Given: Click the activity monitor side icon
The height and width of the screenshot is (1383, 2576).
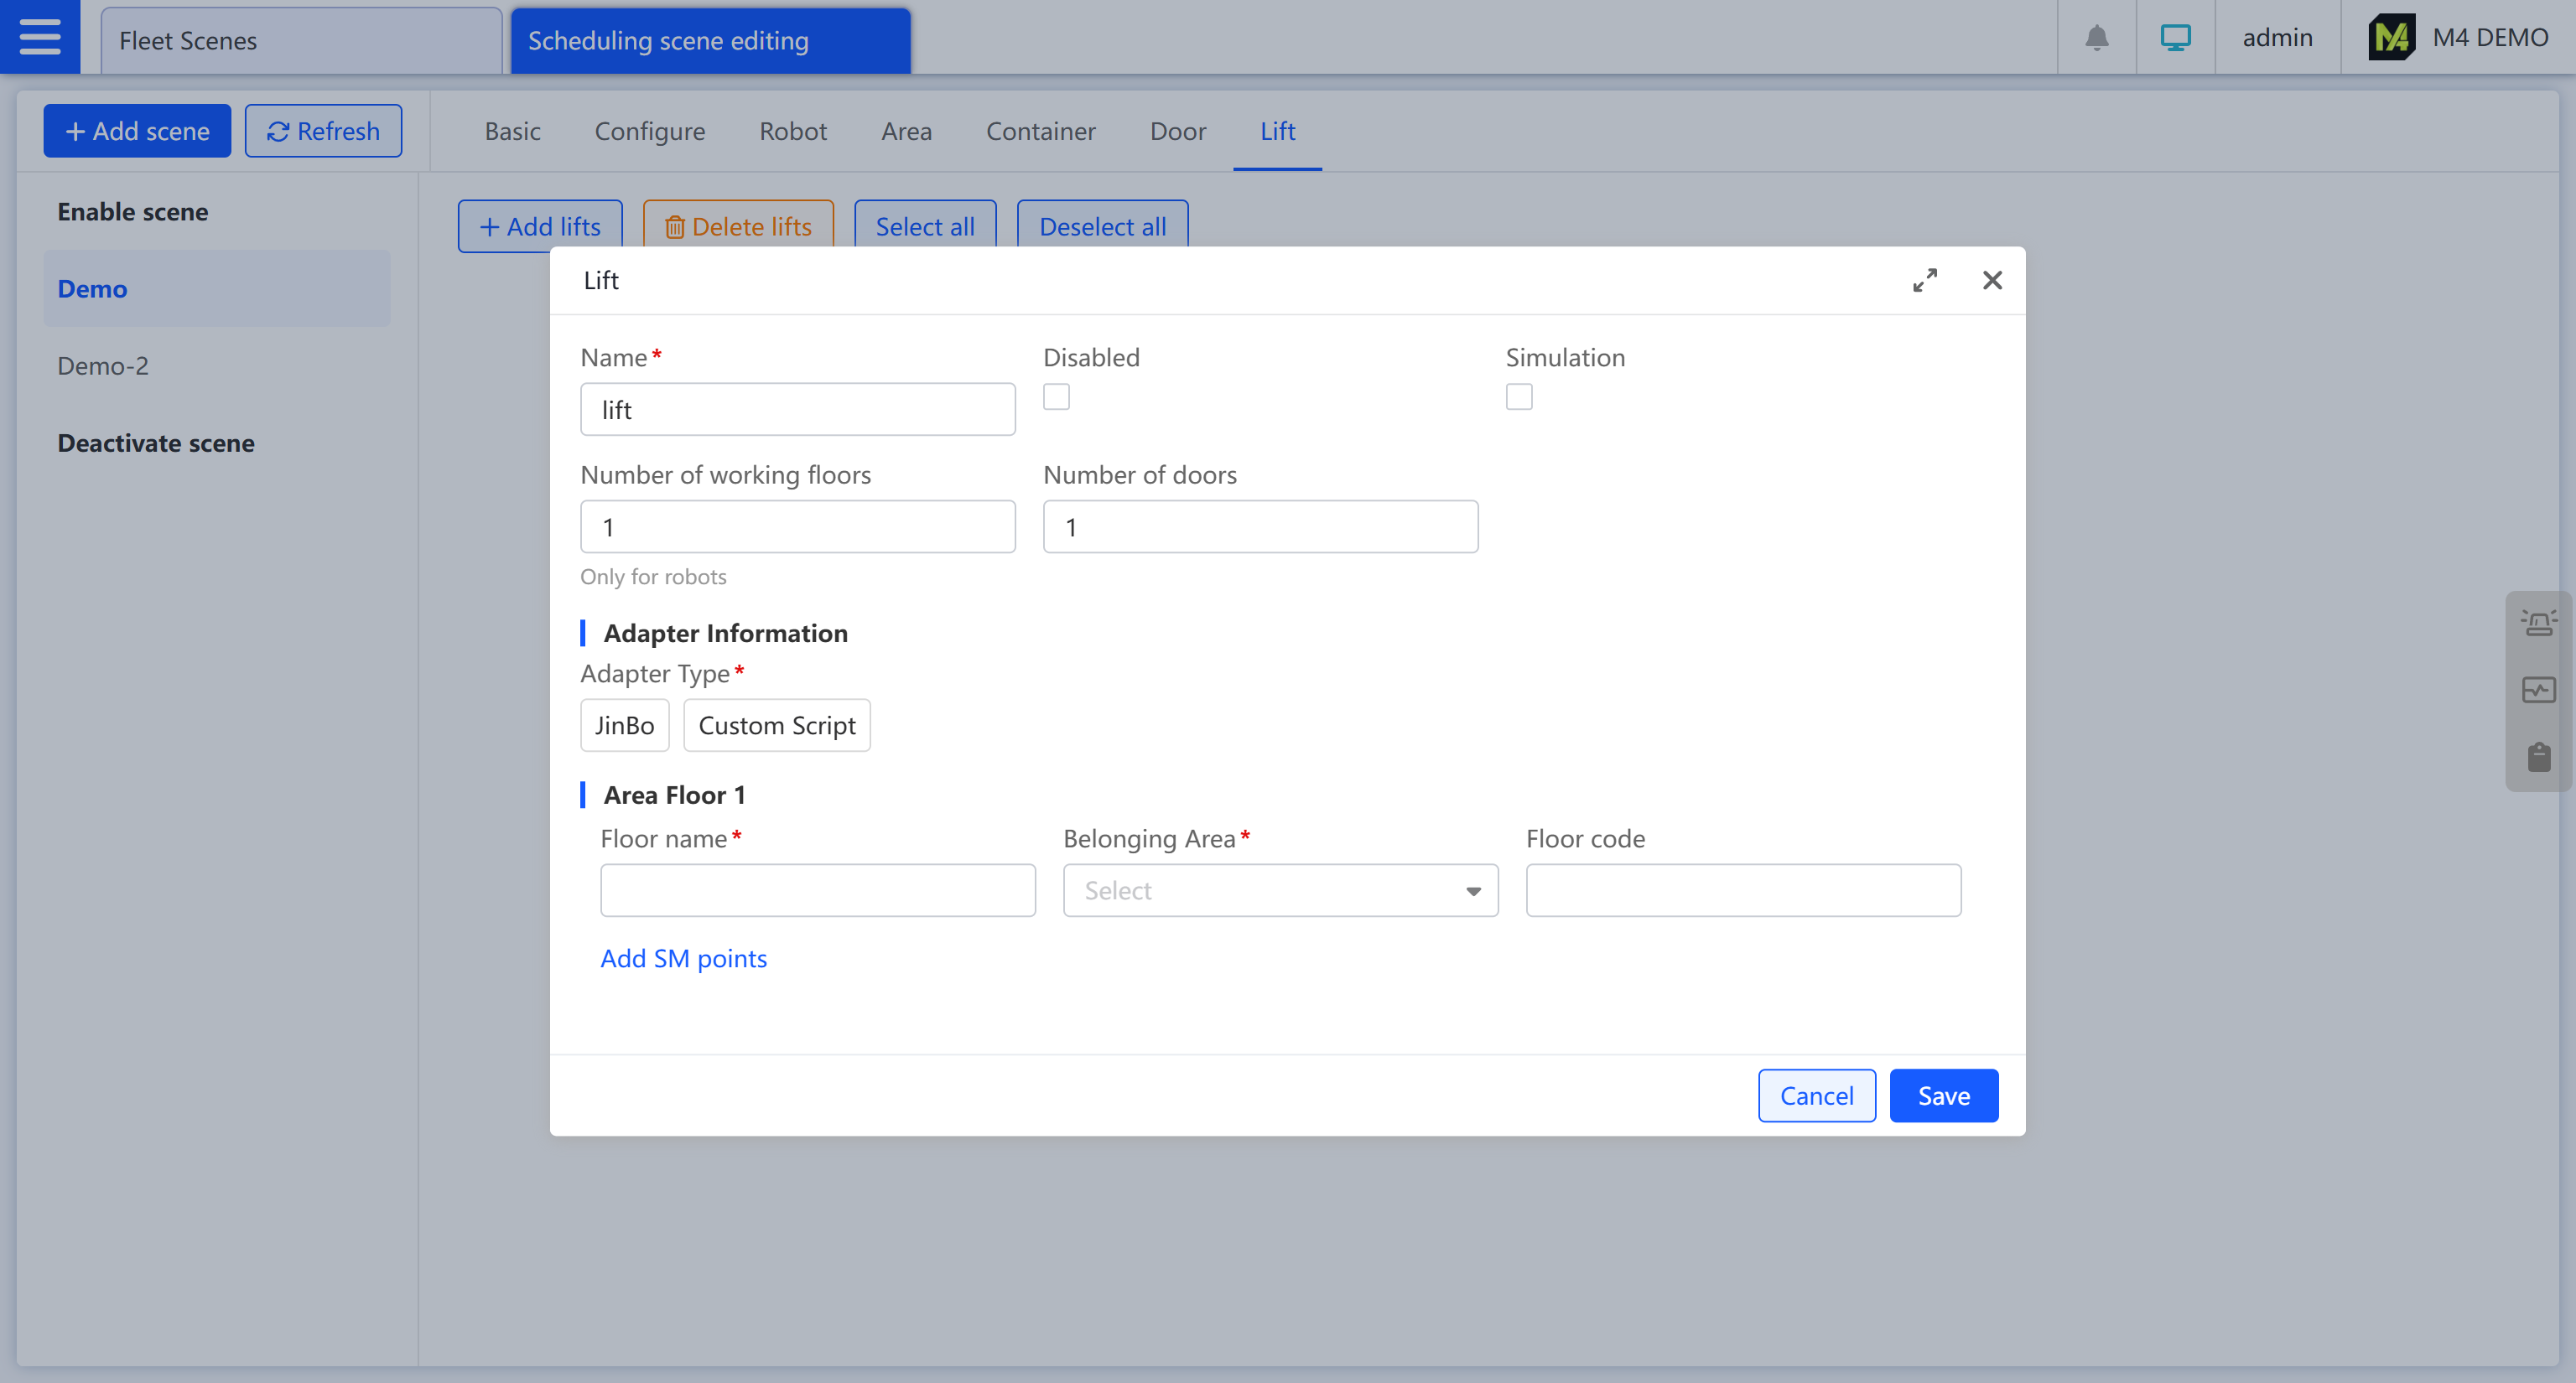Looking at the screenshot, I should coord(2538,690).
